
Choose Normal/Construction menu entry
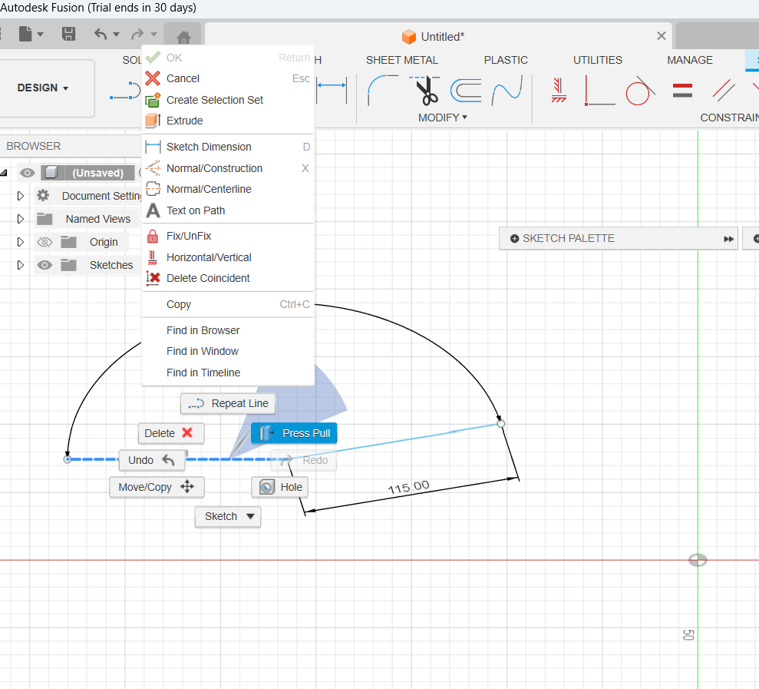(x=227, y=168)
